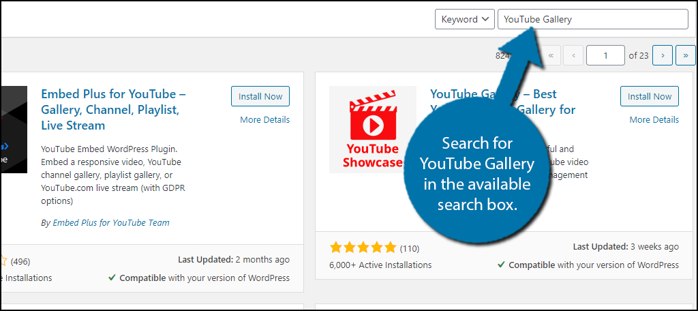Go to the next page of results
The image size is (698, 311).
click(x=663, y=55)
